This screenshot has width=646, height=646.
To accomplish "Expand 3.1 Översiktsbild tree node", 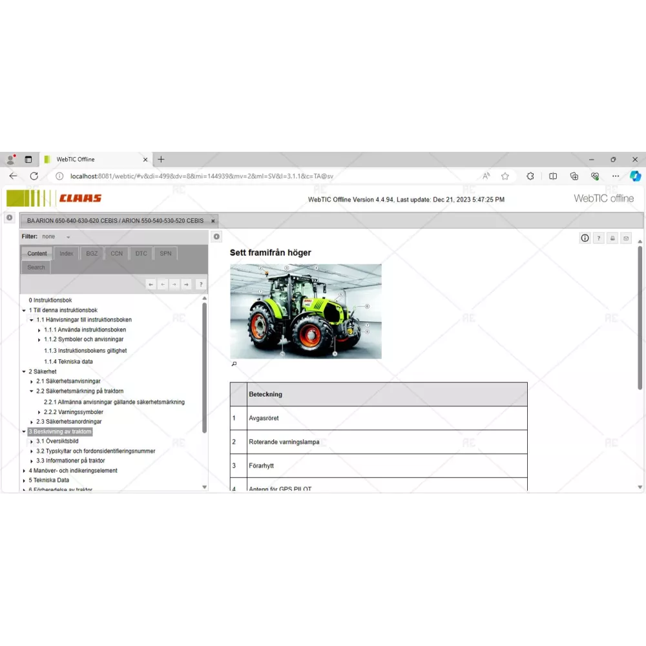I will pos(31,441).
